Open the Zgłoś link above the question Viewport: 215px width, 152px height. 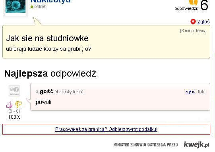point(203,22)
